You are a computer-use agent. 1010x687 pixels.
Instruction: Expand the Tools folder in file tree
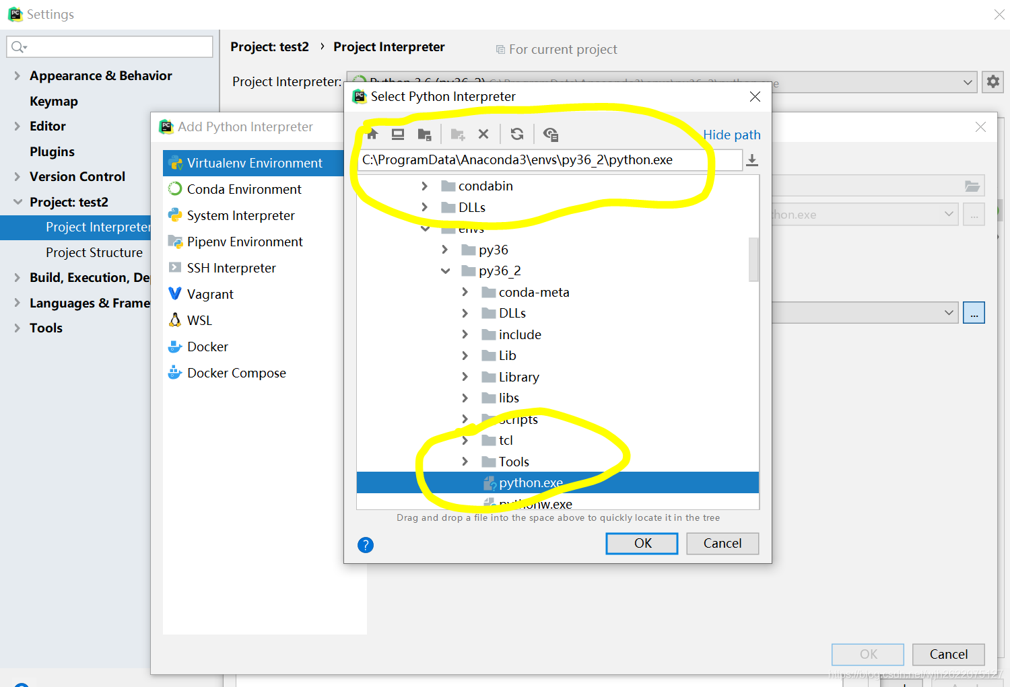click(465, 462)
